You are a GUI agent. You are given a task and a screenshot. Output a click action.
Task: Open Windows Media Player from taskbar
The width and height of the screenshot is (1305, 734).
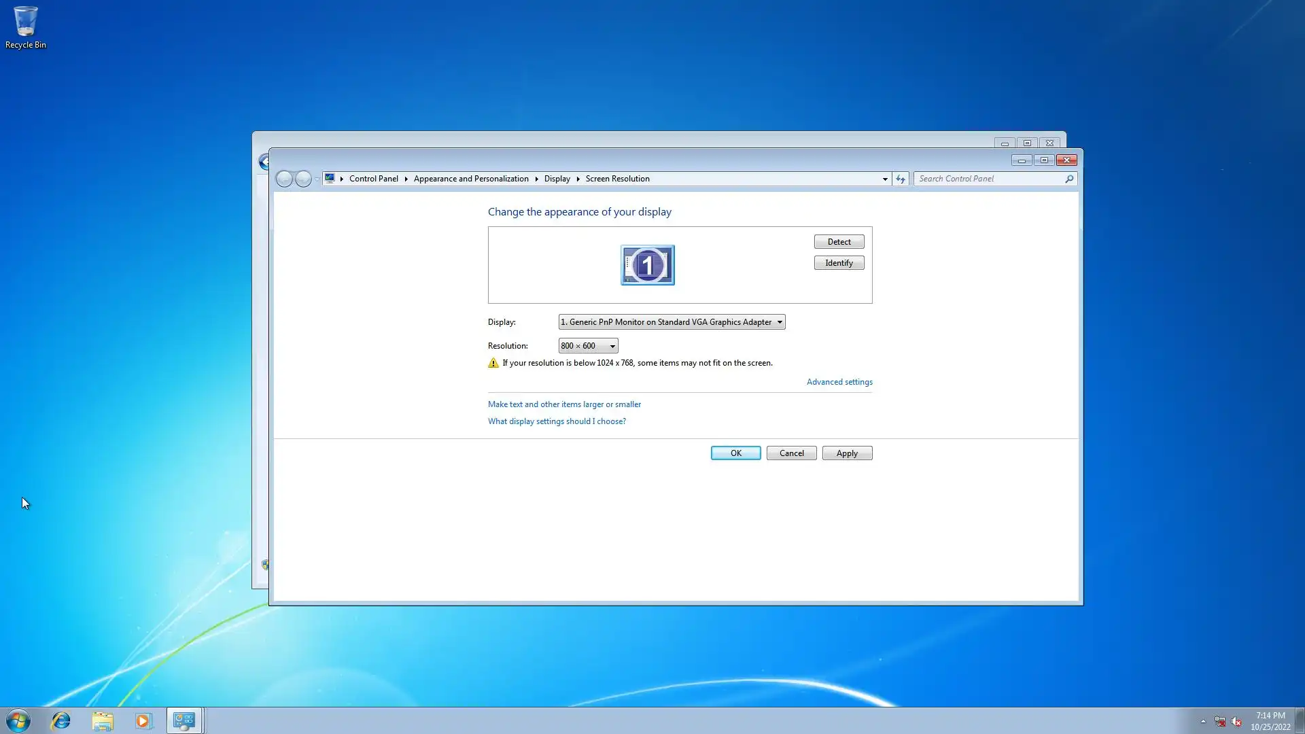(x=143, y=720)
